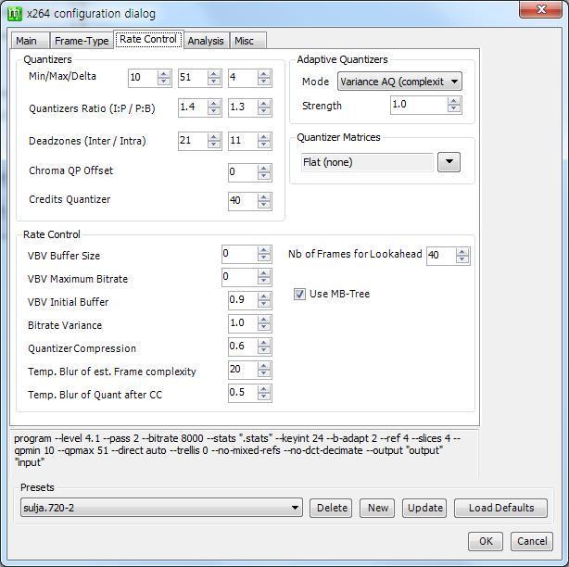Decrease Temp. Blur of est. Frame complexity

point(264,374)
